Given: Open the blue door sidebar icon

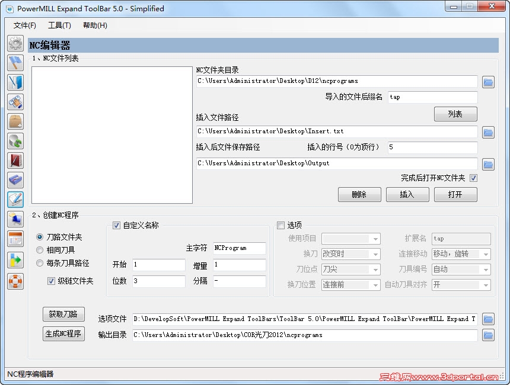Looking at the screenshot, I should 15,82.
